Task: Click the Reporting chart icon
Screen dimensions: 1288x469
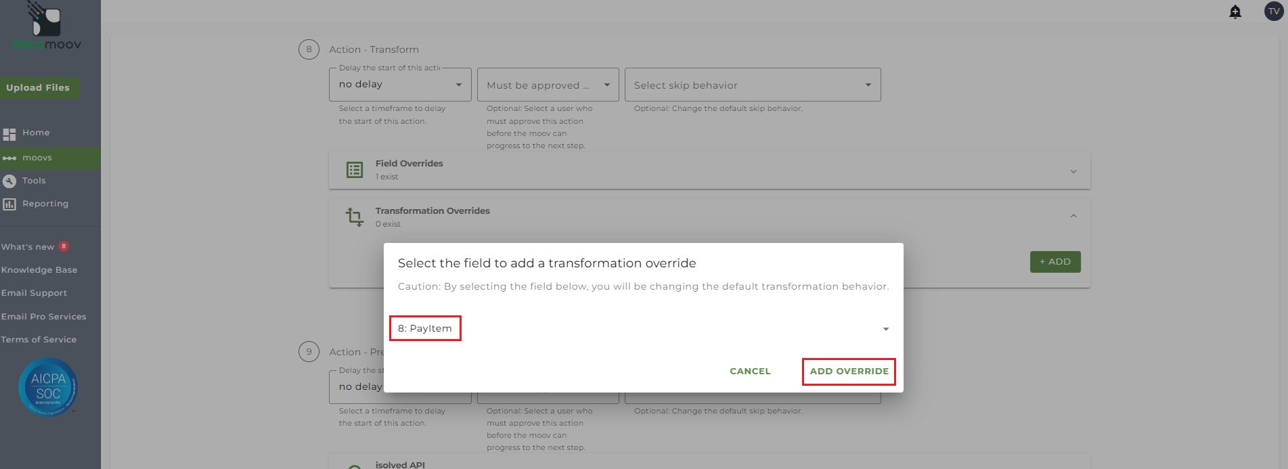Action: point(9,204)
